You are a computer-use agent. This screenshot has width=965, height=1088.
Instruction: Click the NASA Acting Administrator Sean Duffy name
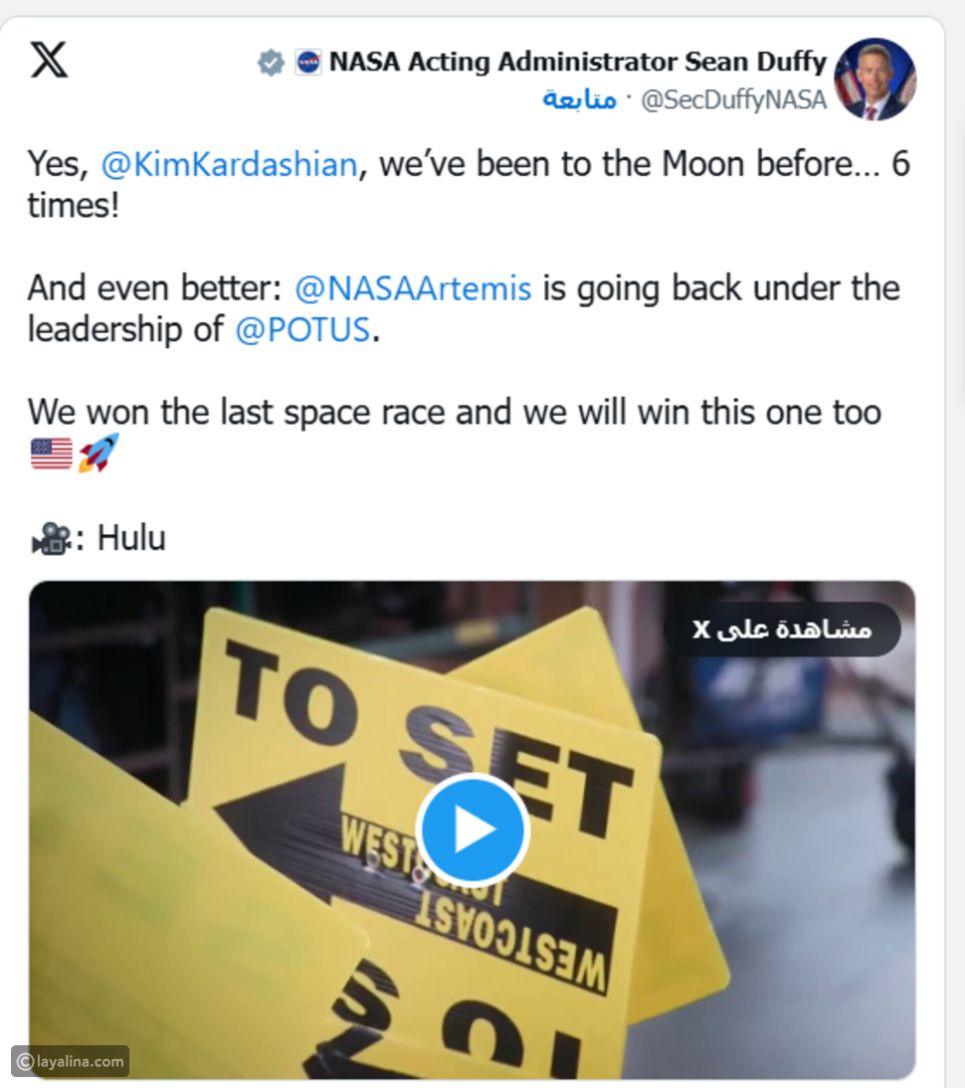click(x=577, y=63)
